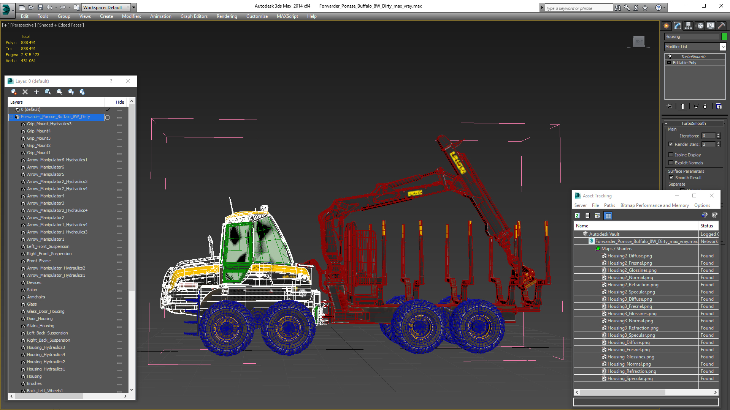
Task: Open the Display command panel tab
Action: 711,26
